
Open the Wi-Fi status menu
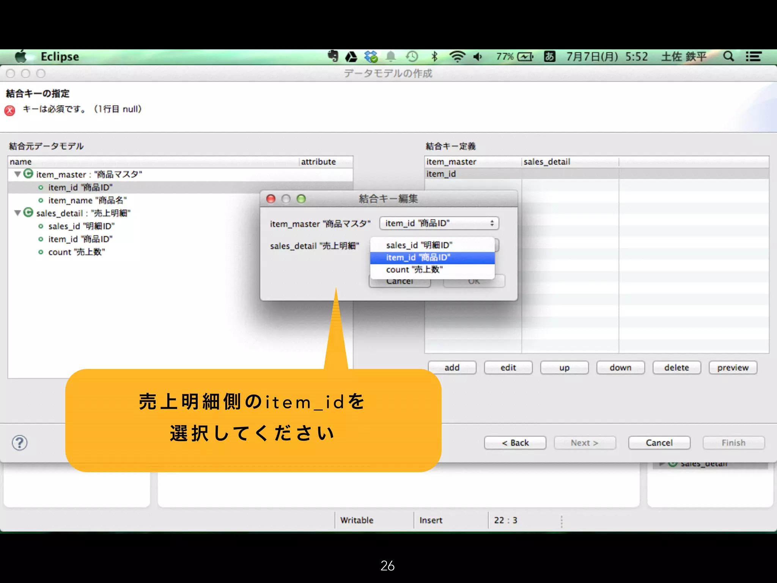tap(457, 57)
